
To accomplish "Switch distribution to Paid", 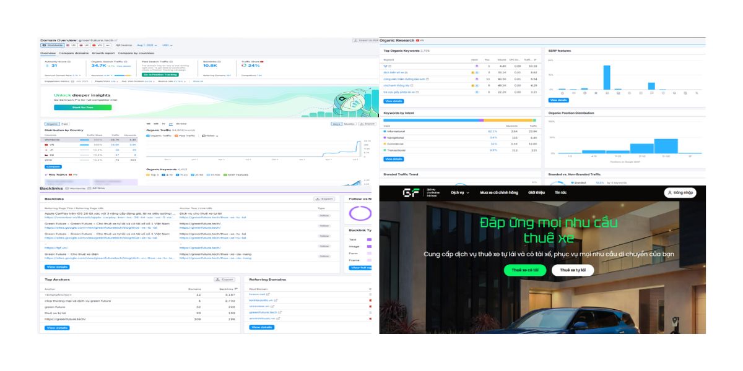I will click(64, 124).
